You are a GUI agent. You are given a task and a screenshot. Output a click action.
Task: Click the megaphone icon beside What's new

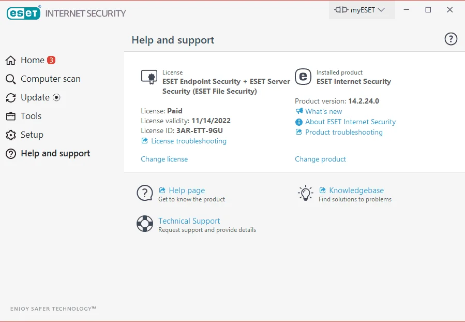pyautogui.click(x=299, y=111)
